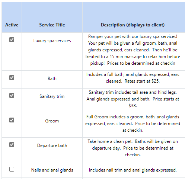The height and width of the screenshot is (179, 185).
Task: Click the Take home a clean pet description
Action: coord(133,148)
